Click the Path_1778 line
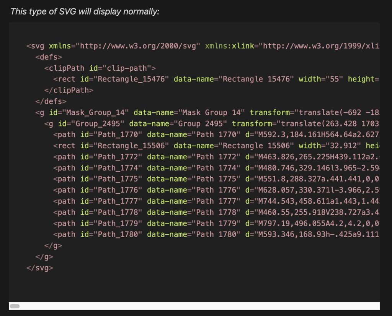The width and height of the screenshot is (392, 316). [x=216, y=212]
